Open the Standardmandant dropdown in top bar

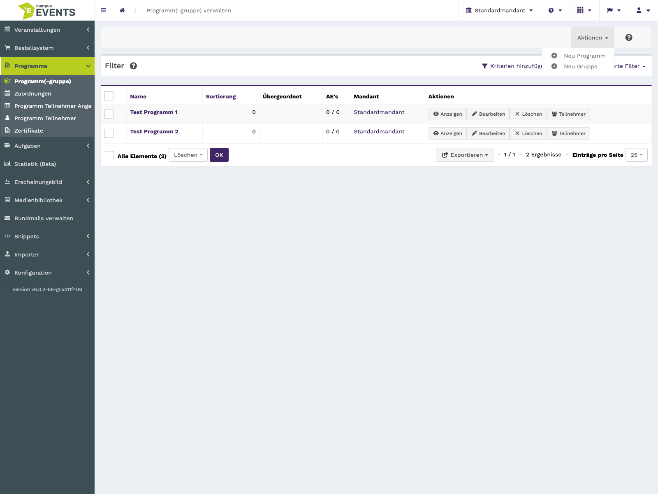coord(499,10)
